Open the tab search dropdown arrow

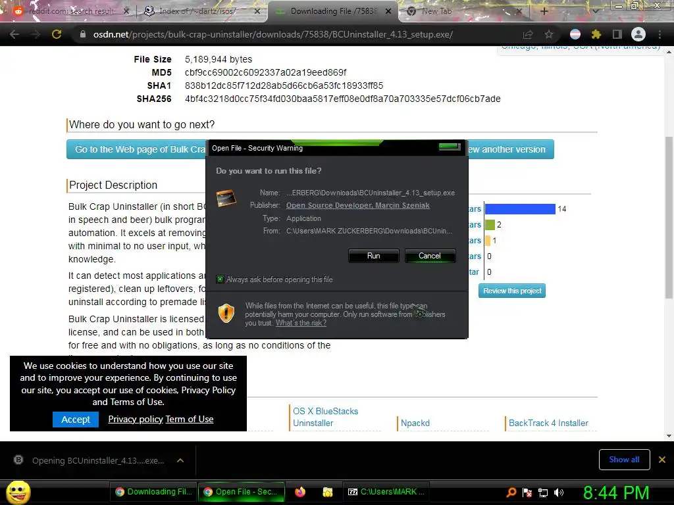tap(595, 11)
